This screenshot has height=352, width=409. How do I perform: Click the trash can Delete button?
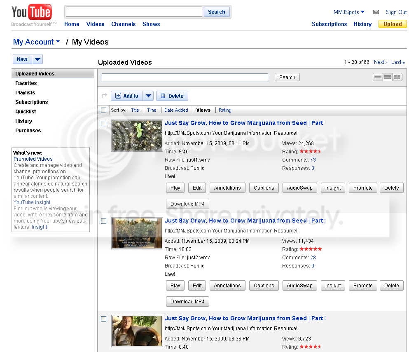pos(172,96)
